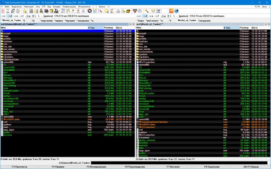271x169 pixels.
Task: Select Licenses file in the right panel
Action: (x=203, y=138)
